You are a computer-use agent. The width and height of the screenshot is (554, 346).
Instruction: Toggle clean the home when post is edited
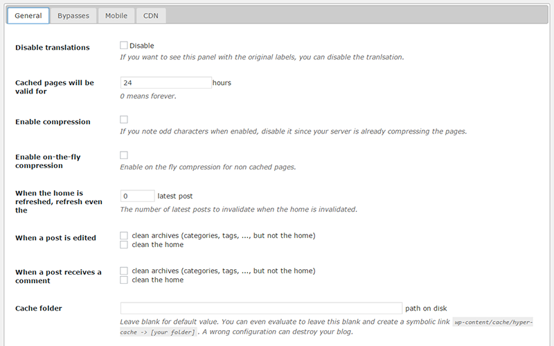124,244
